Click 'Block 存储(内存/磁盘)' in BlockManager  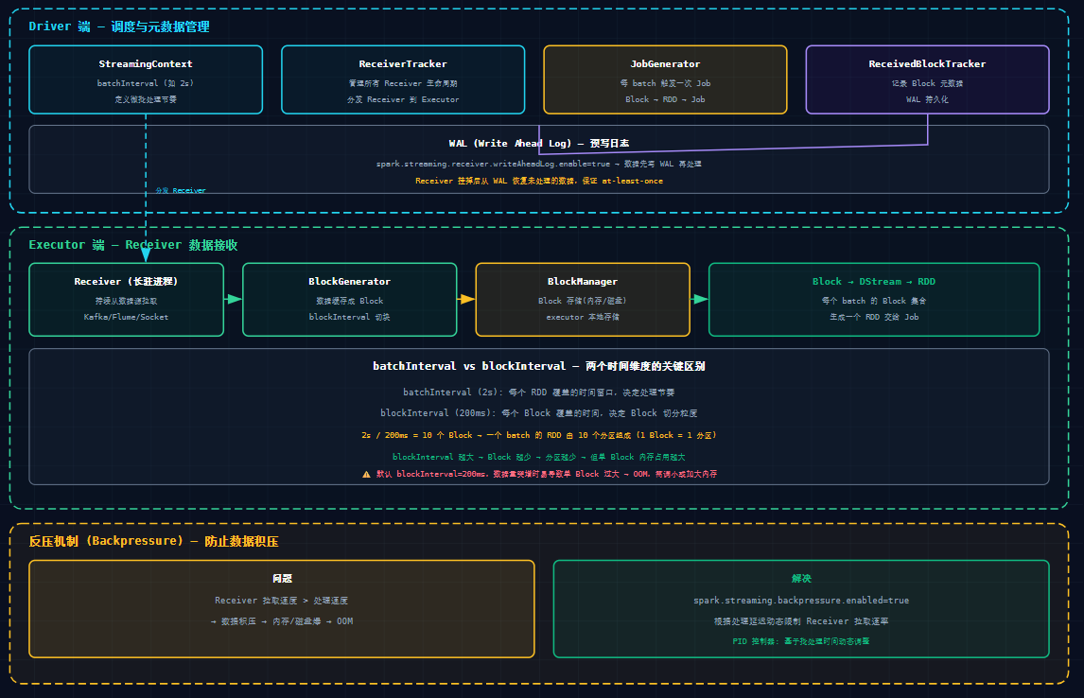coord(583,301)
